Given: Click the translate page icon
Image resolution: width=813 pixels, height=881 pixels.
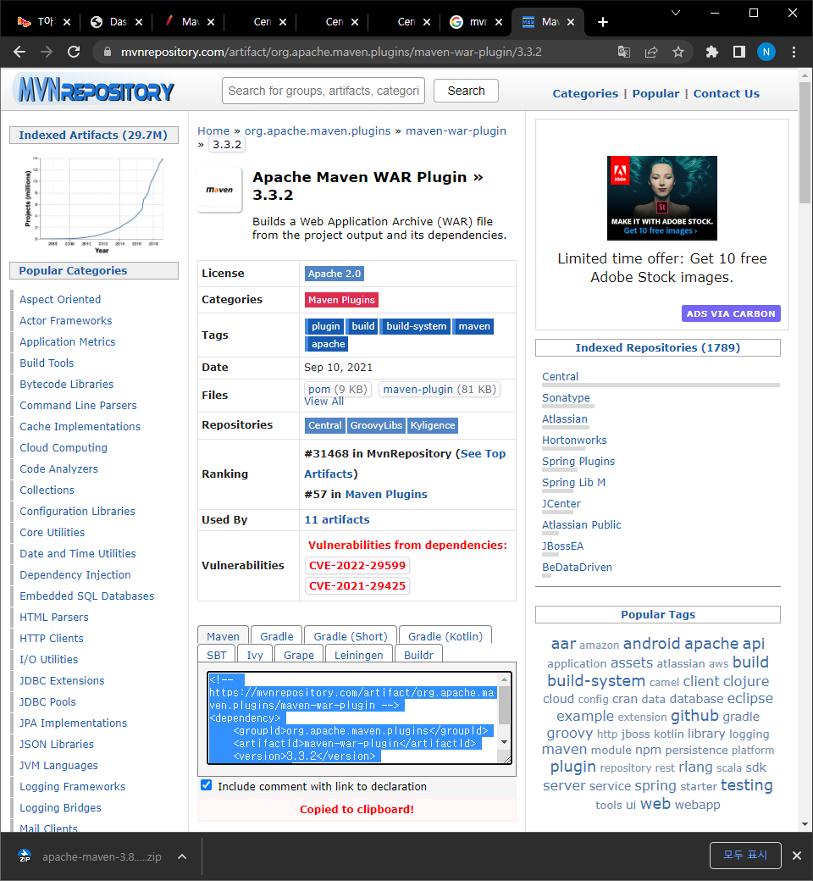Looking at the screenshot, I should pos(623,53).
